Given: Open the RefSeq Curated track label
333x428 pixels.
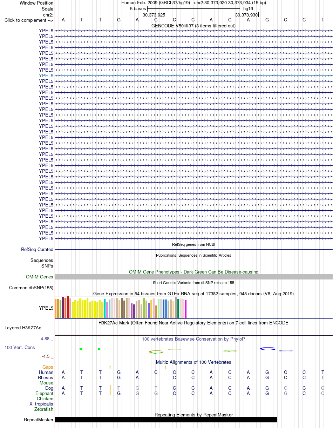Looking at the screenshot, I should (x=37, y=250).
